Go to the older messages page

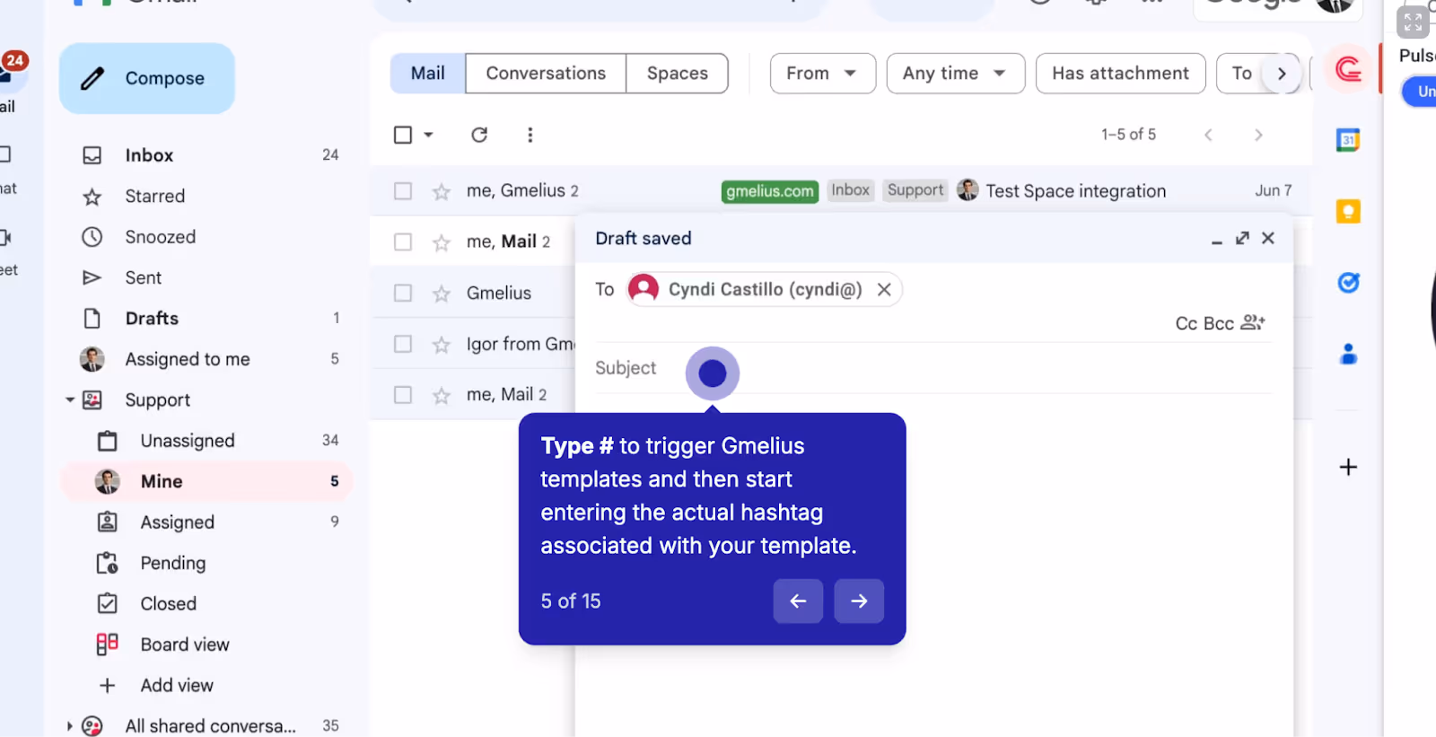click(1258, 135)
